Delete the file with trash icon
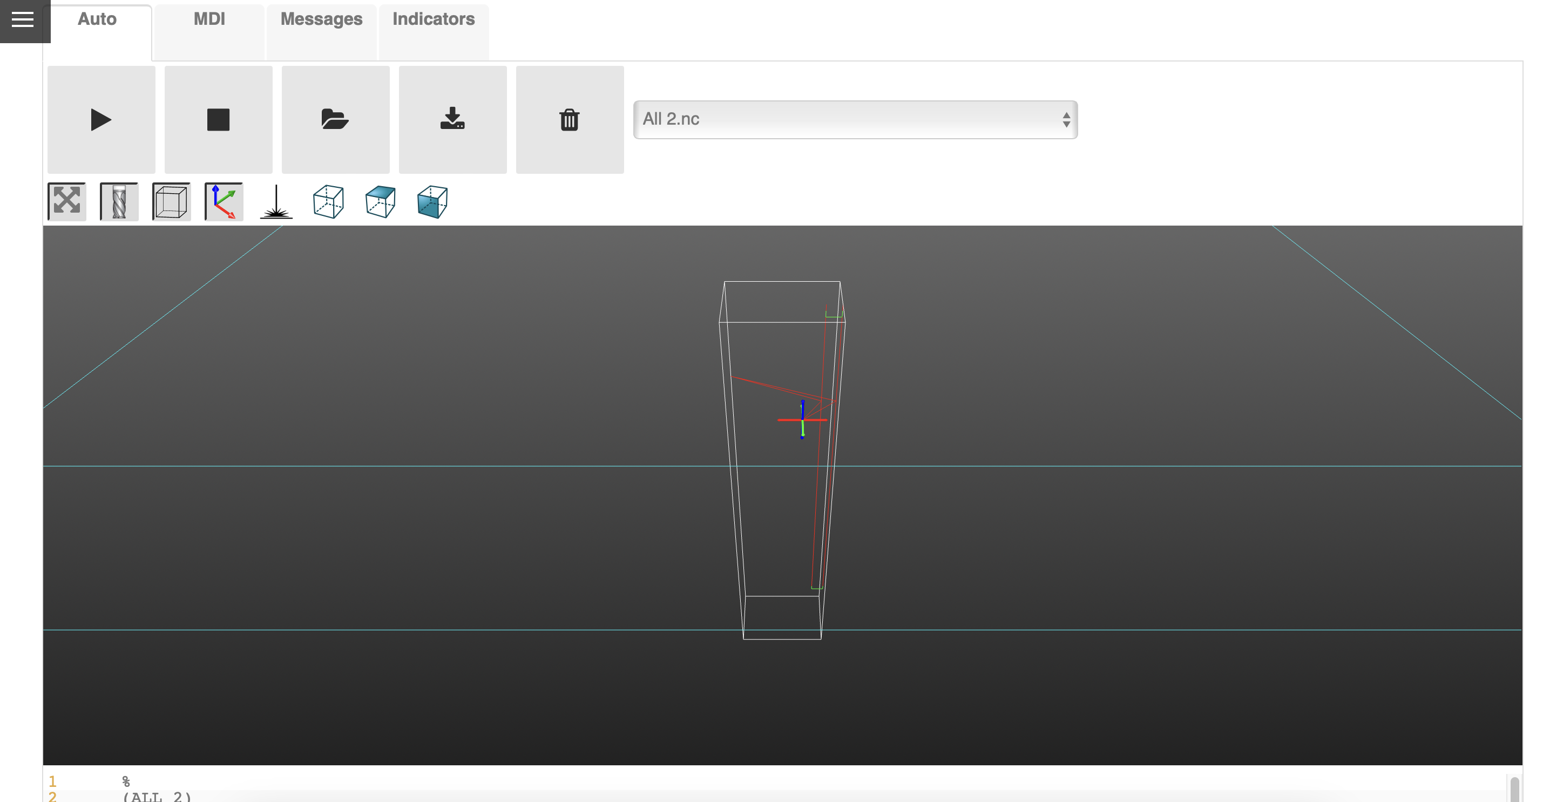Screen dimensions: 1543x802 pos(569,120)
